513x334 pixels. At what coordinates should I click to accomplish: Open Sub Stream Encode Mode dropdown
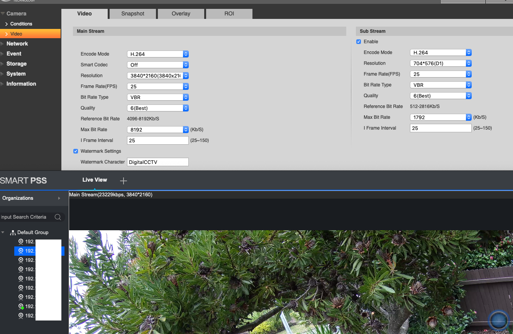tap(441, 52)
